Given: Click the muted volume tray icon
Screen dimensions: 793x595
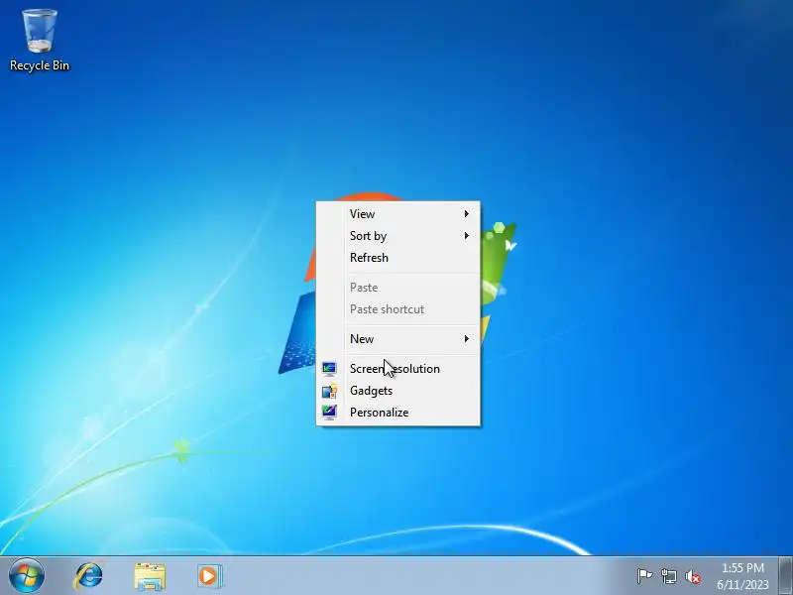Looking at the screenshot, I should 693,576.
